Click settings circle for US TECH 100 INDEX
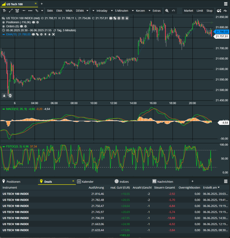Image resolution: width=230 pixels, height=238 pixels. click(x=119, y=18)
